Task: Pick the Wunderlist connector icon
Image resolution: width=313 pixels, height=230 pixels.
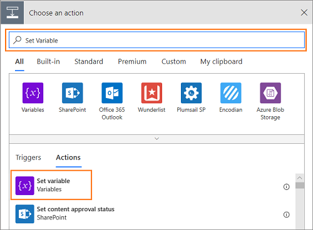Action: tap(151, 93)
